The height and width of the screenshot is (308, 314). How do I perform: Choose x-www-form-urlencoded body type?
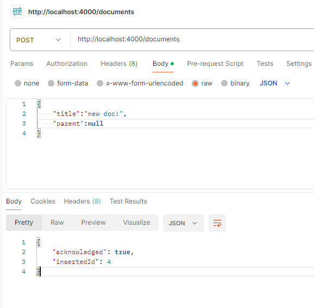pyautogui.click(x=100, y=83)
